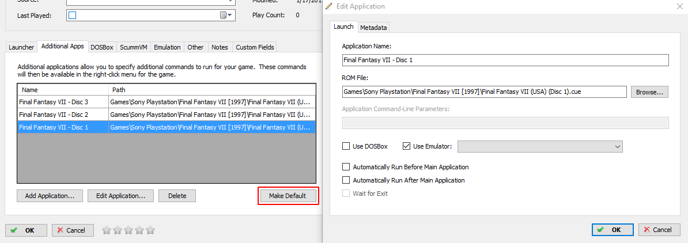Open Last Played calendar dropdown

(226, 16)
